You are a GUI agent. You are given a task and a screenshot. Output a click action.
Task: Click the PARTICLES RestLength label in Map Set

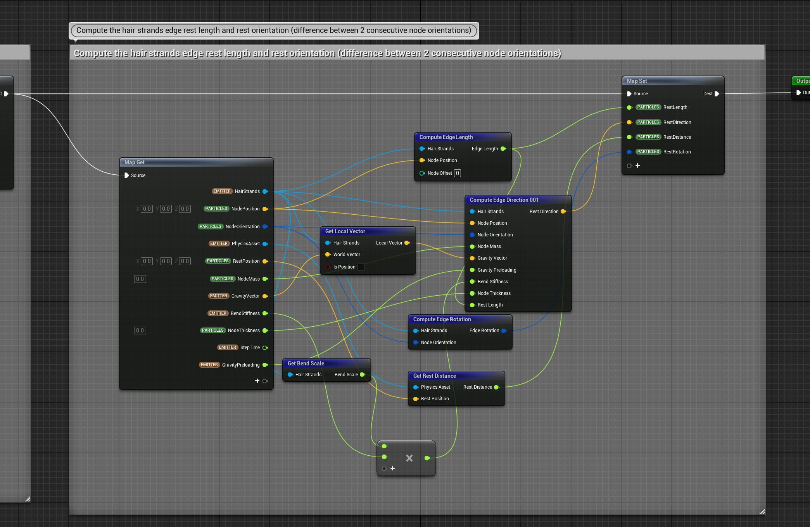point(662,107)
